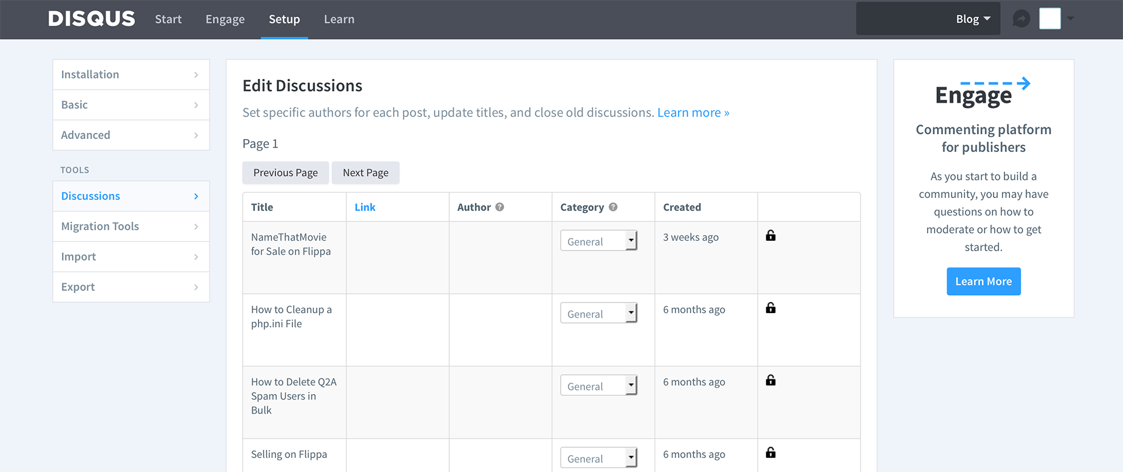Toggle lock for php.ini File discussion
The width and height of the screenshot is (1123, 472).
[771, 308]
